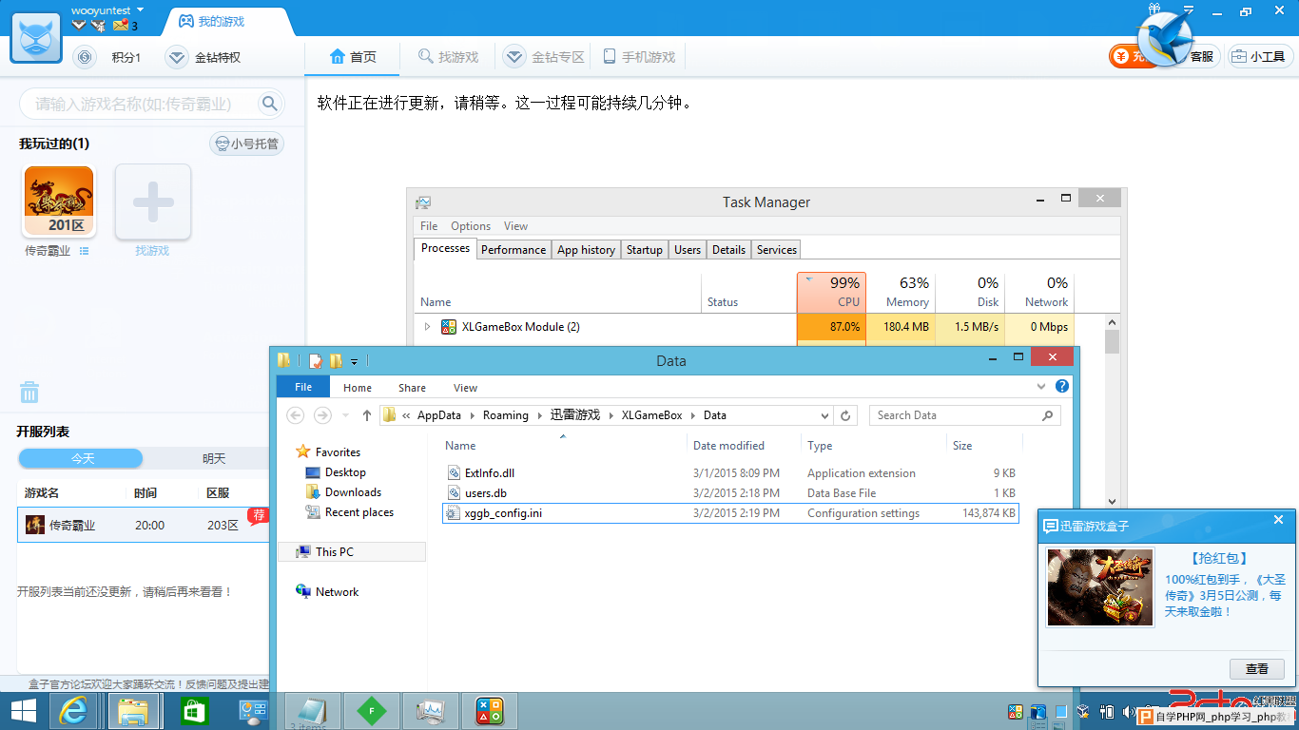Open the File tab in Explorer ribbon
This screenshot has width=1299, height=730.
303,387
